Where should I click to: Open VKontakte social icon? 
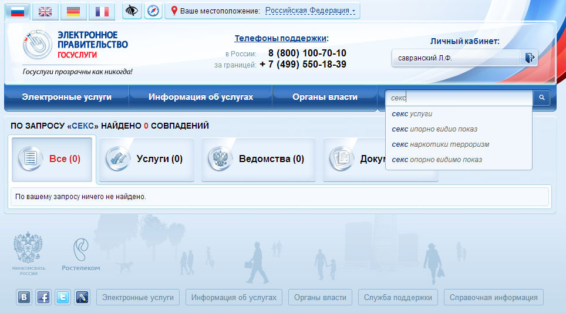point(24,297)
